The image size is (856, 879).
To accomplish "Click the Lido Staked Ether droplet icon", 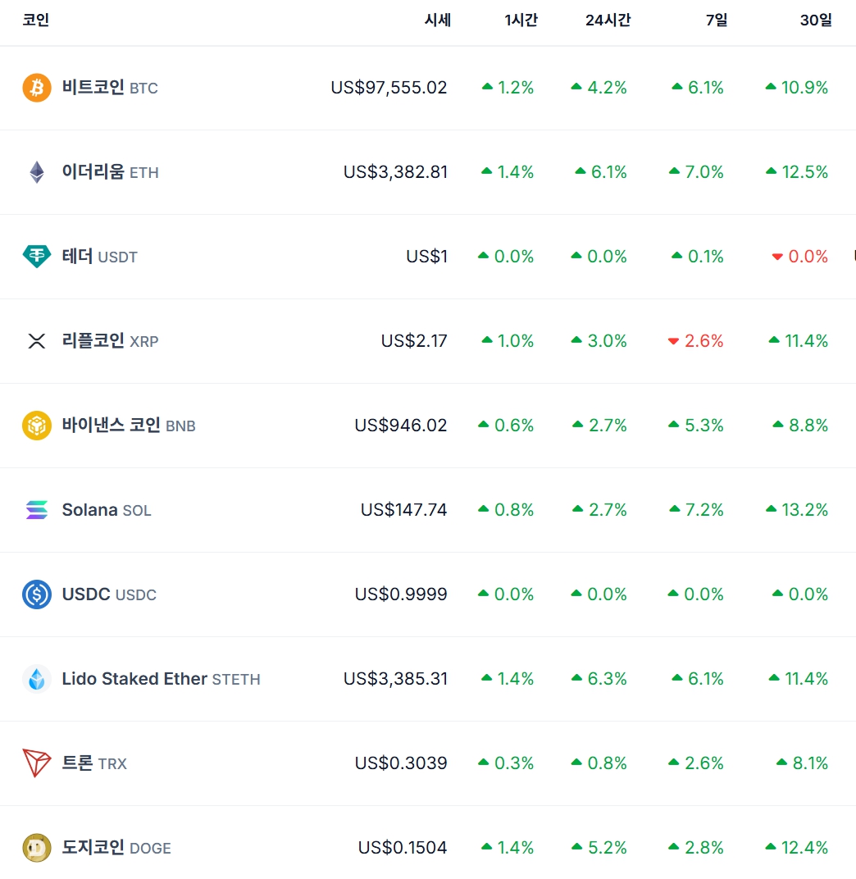I will pyautogui.click(x=37, y=679).
